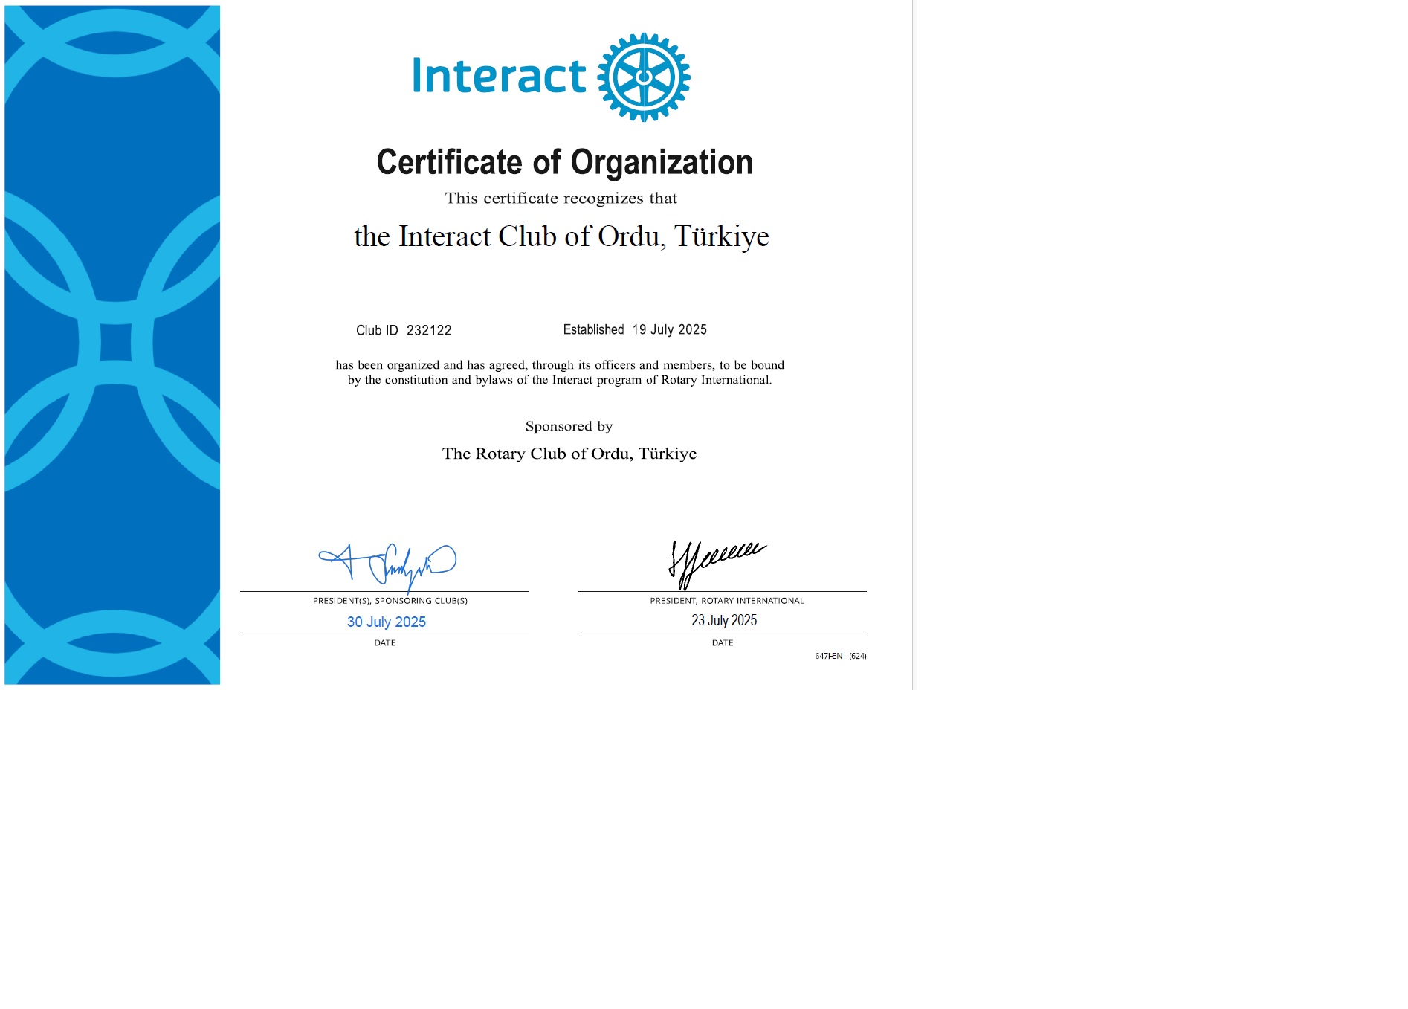The height and width of the screenshot is (1009, 1408).
Task: Click the Interact wordmark text
Action: pyautogui.click(x=499, y=76)
